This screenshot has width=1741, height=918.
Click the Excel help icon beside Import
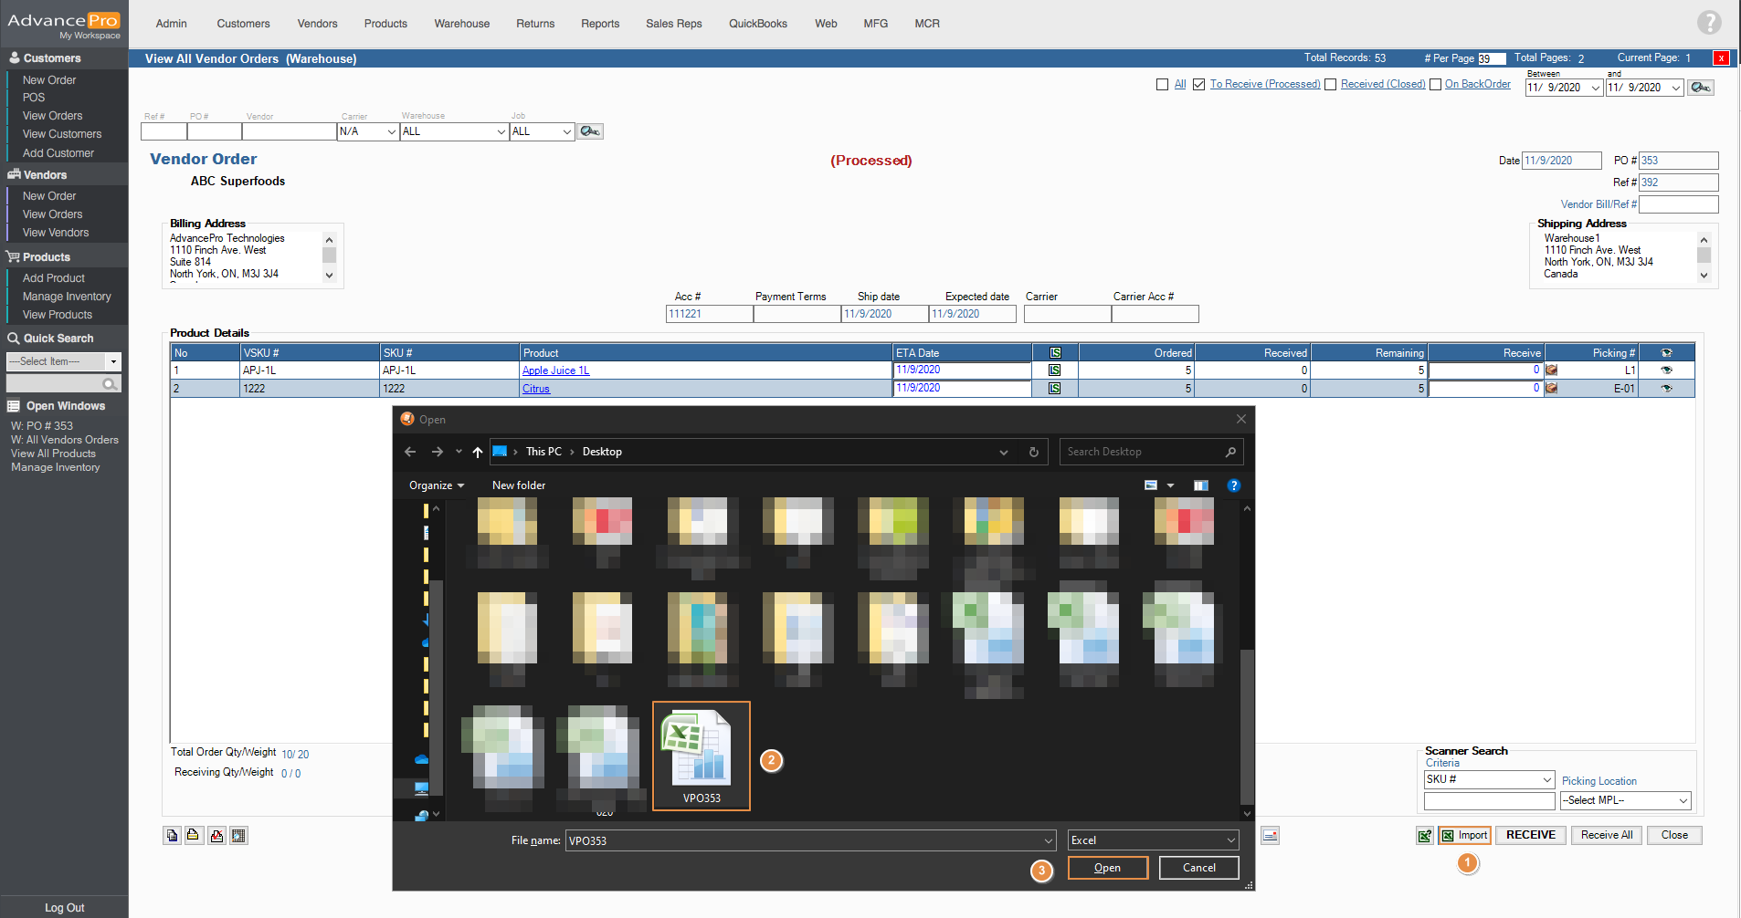(1424, 835)
